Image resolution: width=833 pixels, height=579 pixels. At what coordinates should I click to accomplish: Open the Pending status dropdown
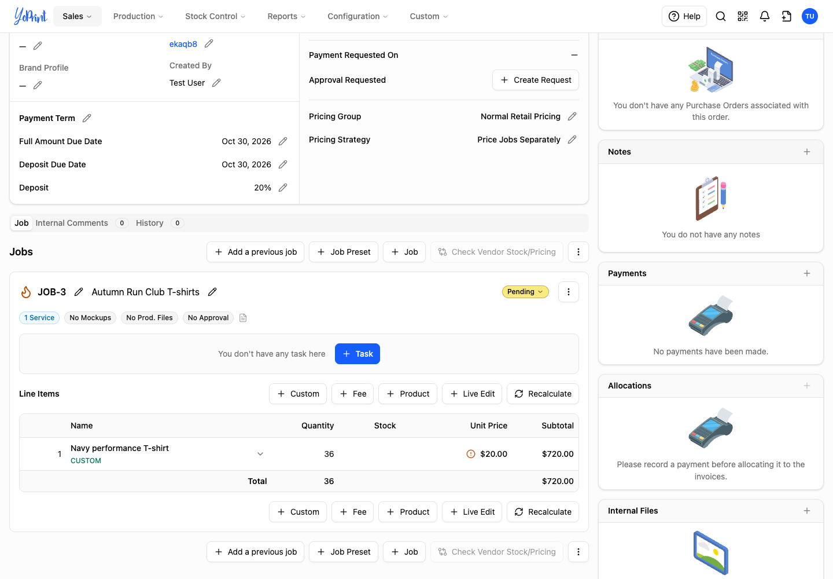[x=525, y=292]
